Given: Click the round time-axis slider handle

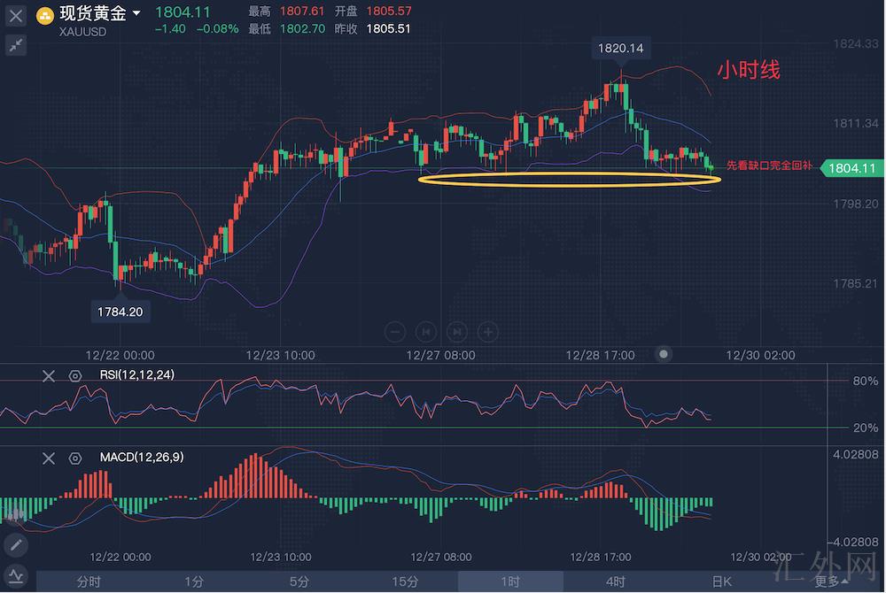Looking at the screenshot, I should (x=664, y=354).
